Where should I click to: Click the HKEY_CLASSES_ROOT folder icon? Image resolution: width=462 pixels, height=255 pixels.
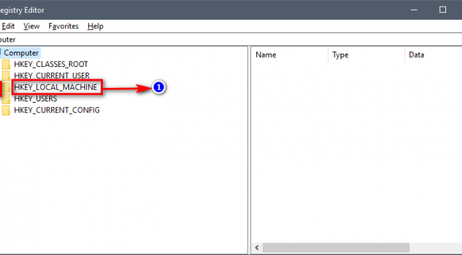(5, 64)
